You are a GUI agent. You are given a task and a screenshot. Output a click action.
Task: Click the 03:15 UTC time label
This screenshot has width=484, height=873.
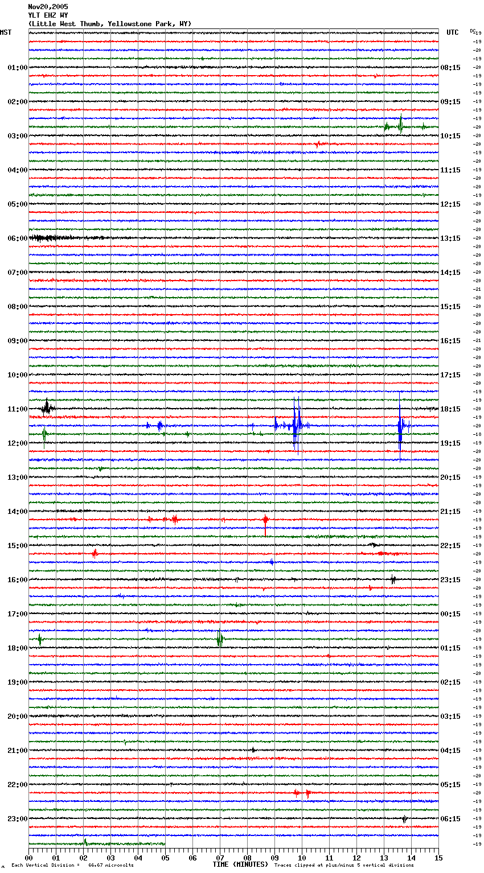pyautogui.click(x=450, y=716)
